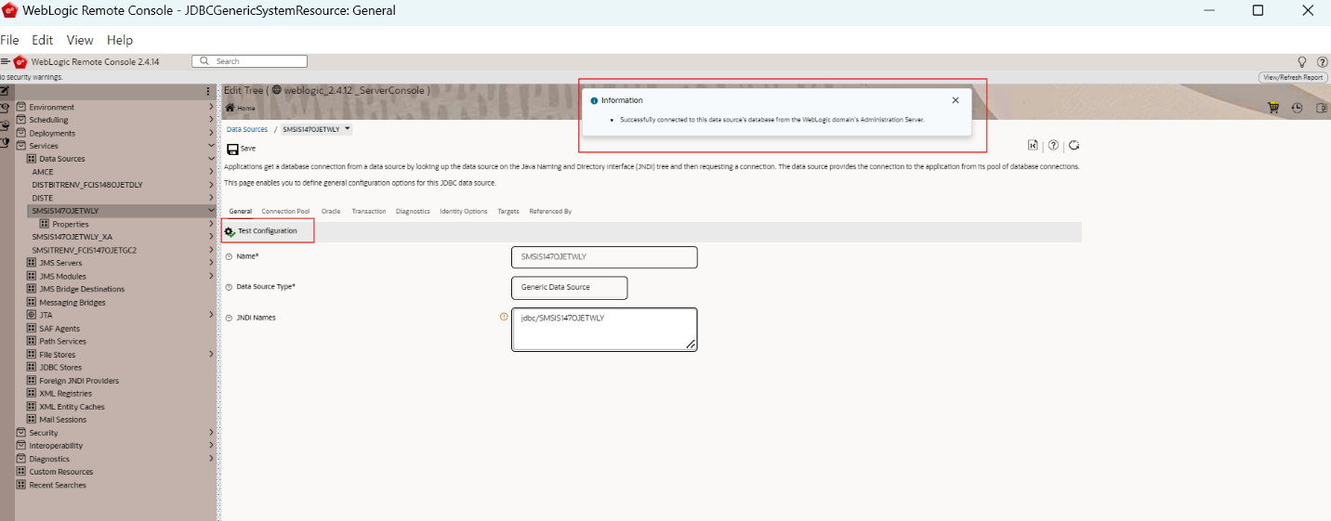
Task: Toggle the providers drawer icon beside the history clock
Action: coord(1321,108)
